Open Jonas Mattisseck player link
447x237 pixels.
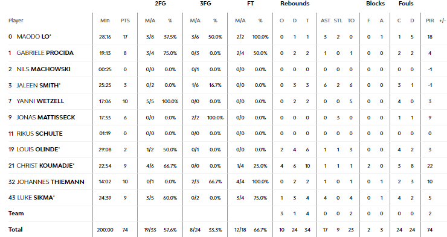pyautogui.click(x=46, y=117)
